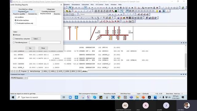Click the green spreadsheet icon in toolbar
The width and height of the screenshot is (197, 111).
(116, 11)
